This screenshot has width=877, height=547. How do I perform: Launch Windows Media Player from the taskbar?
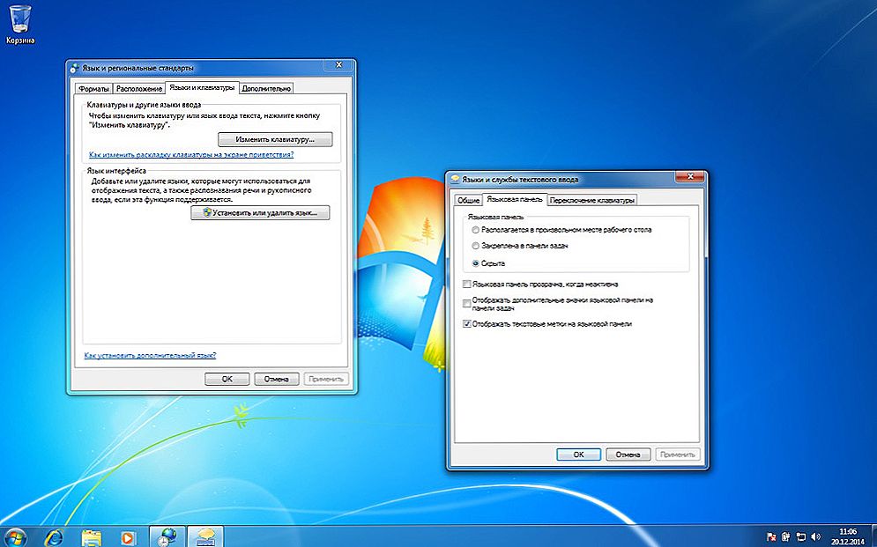[x=128, y=537]
